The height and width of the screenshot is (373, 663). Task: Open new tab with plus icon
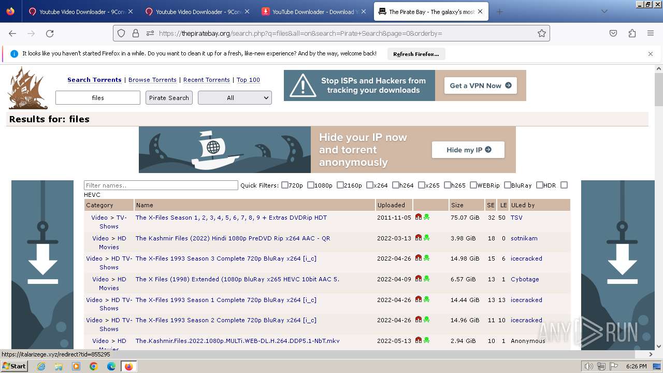tap(499, 11)
